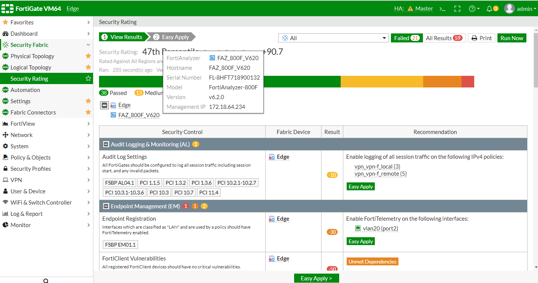Open the admin user menu avatar
This screenshot has height=283, width=538.
pos(509,8)
